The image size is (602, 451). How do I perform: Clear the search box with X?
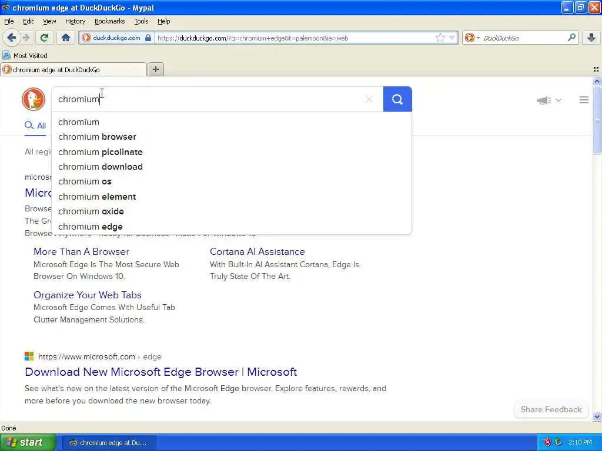[369, 99]
